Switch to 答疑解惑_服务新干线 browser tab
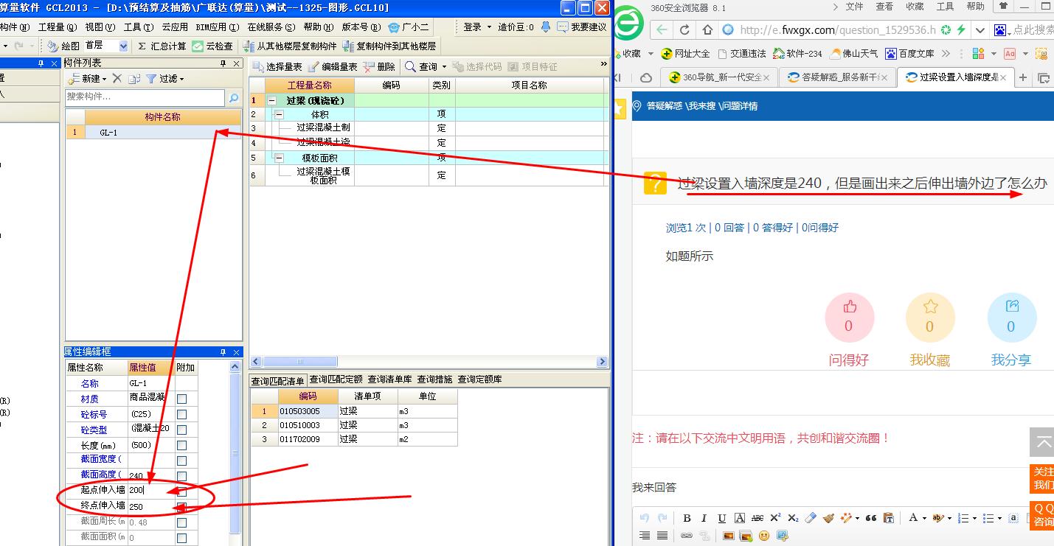 click(x=837, y=77)
